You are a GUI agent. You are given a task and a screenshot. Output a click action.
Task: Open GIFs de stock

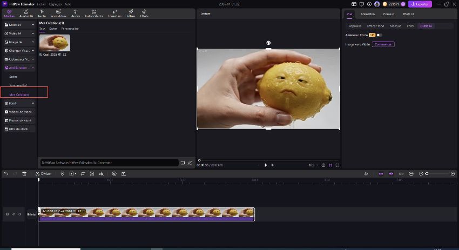(19, 129)
